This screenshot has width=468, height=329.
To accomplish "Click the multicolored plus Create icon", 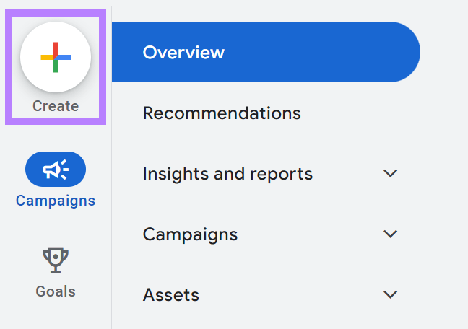I will pyautogui.click(x=56, y=58).
